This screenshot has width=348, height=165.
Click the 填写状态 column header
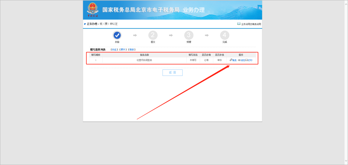click(193, 55)
